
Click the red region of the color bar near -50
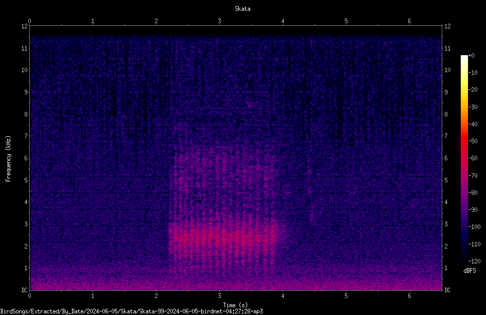(x=464, y=141)
